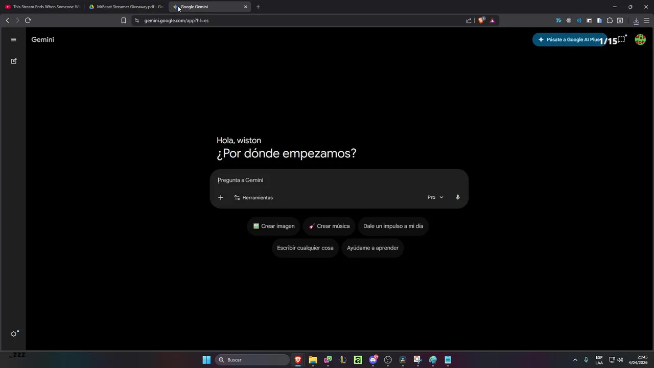
Task: Open the sidebar search panel icon
Action: [x=620, y=20]
